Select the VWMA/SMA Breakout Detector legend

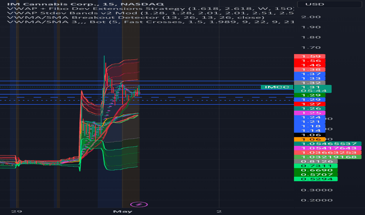136,18
